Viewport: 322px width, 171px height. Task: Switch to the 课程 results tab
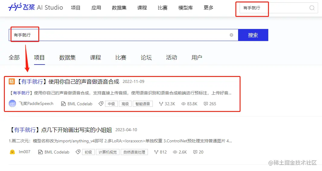click(x=95, y=58)
